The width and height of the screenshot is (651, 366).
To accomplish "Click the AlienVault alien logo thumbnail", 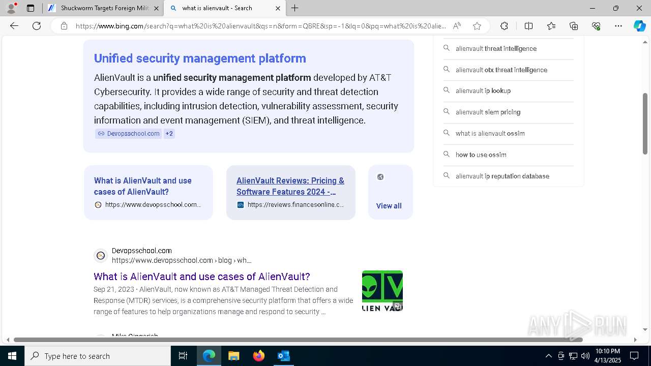I will point(382,291).
